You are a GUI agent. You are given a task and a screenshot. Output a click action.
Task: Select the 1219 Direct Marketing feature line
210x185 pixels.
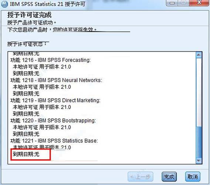pyautogui.click(x=55, y=100)
